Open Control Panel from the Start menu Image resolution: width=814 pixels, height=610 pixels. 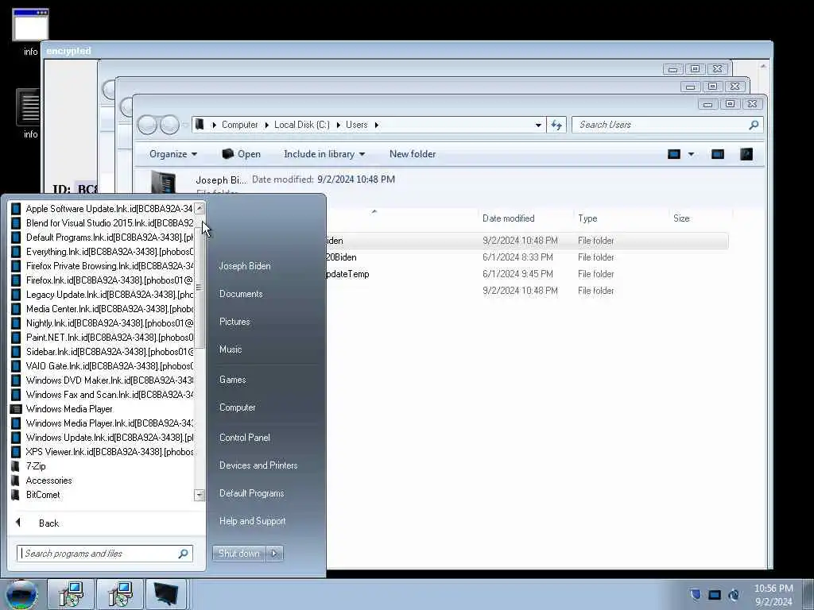(x=245, y=438)
